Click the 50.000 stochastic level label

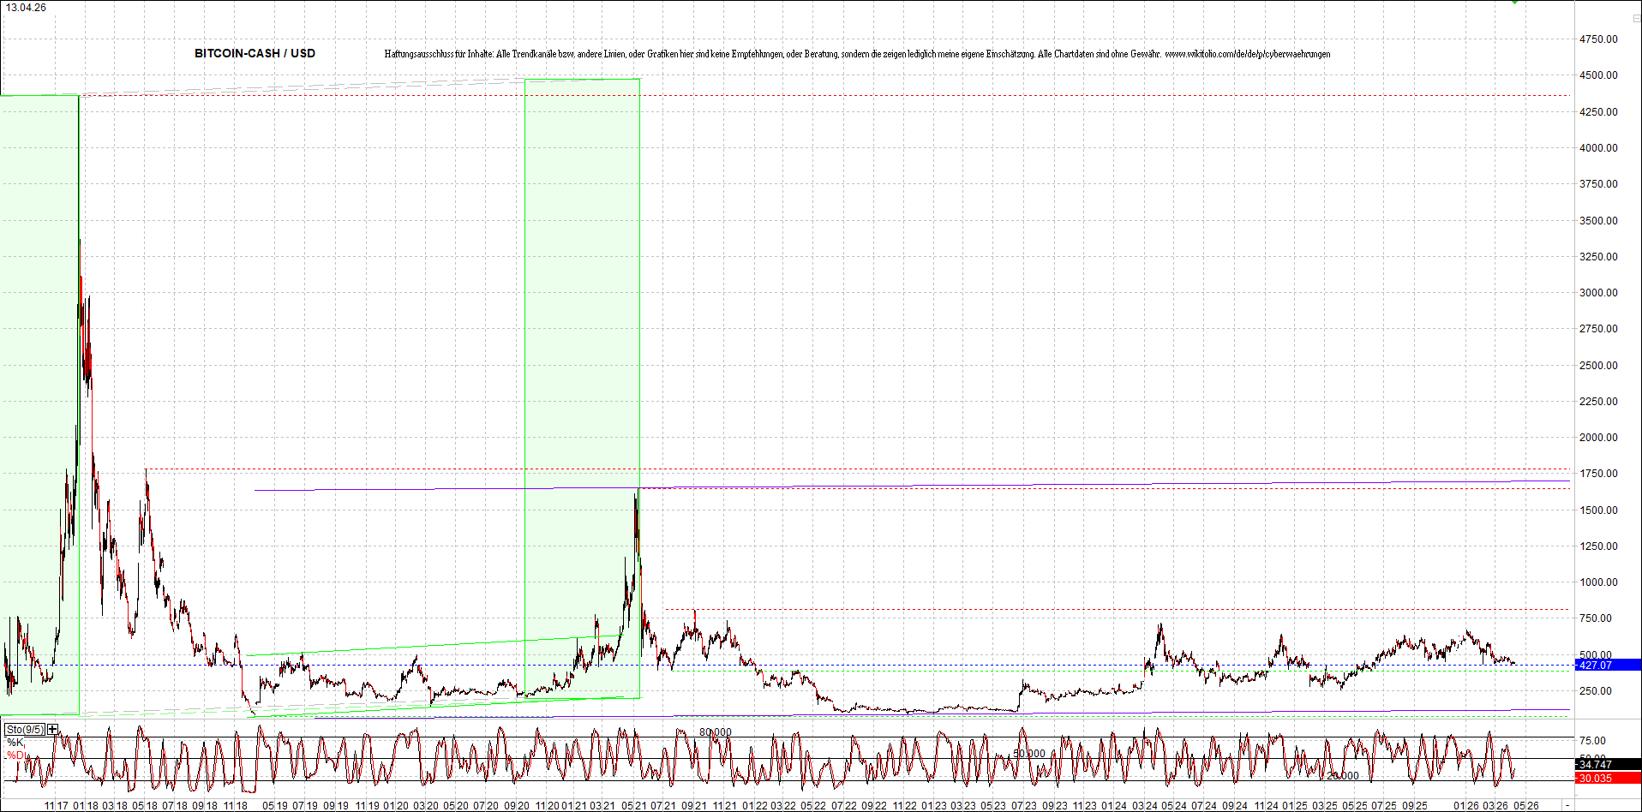tap(1028, 754)
